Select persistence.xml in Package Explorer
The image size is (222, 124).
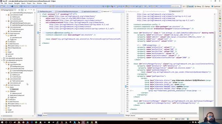[17, 38]
